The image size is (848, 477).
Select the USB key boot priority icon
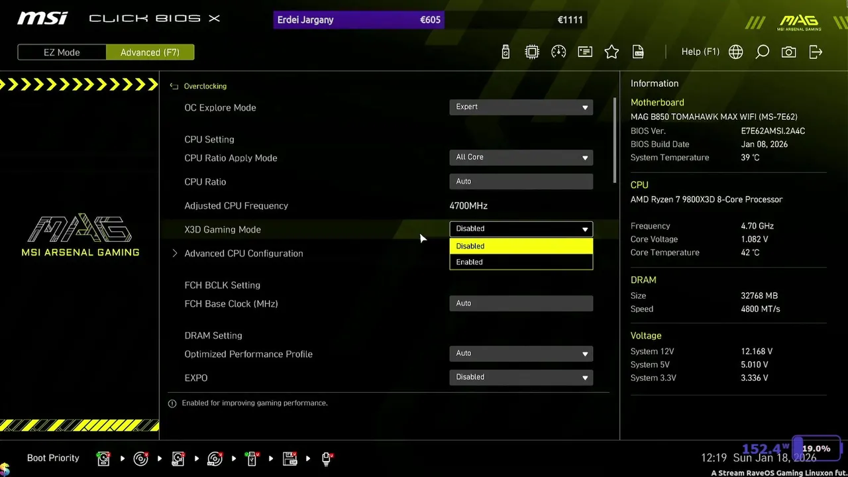click(x=252, y=458)
